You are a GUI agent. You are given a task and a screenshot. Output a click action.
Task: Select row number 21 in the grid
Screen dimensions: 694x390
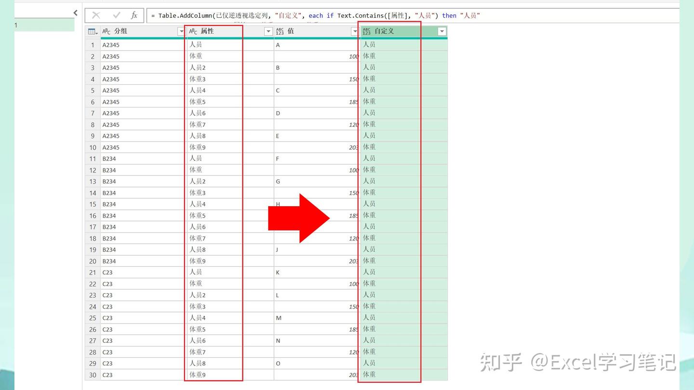(x=93, y=273)
